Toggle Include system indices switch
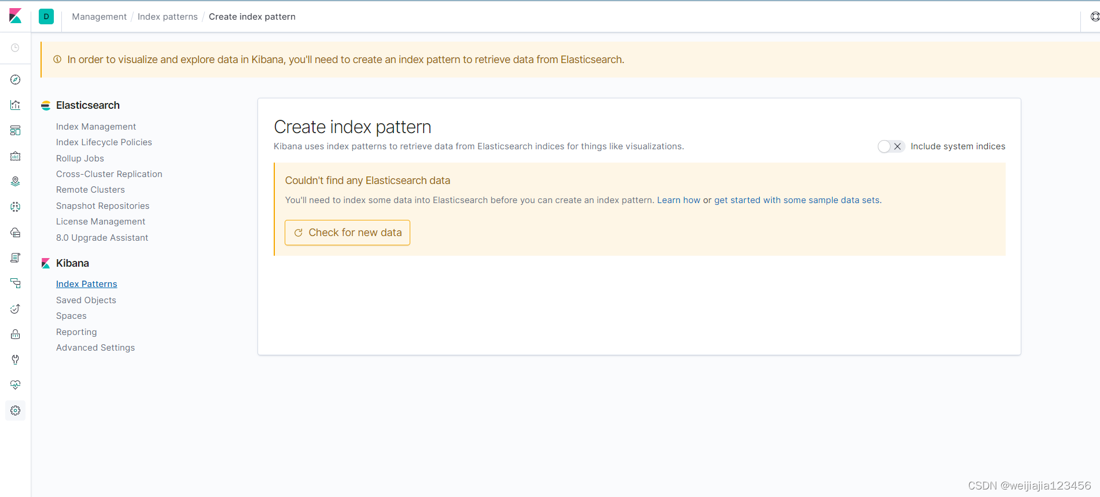1100x497 pixels. pyautogui.click(x=891, y=146)
